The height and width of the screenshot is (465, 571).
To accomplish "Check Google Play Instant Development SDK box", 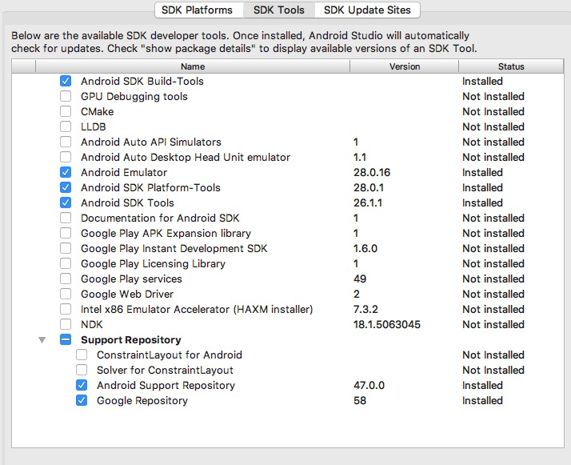I will (66, 248).
